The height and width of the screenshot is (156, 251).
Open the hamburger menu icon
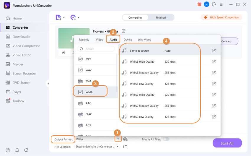coord(221,4)
